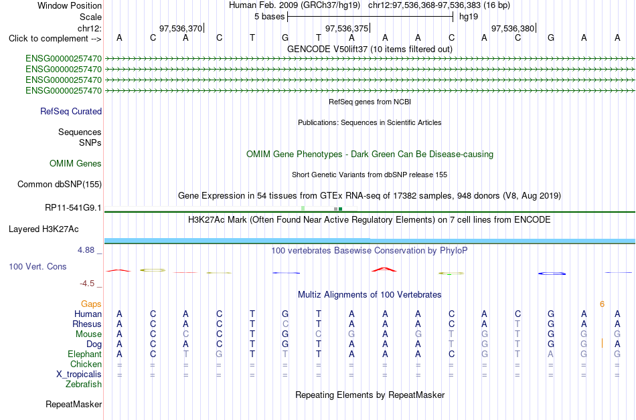Click the Human alignment row label
This screenshot has height=420, width=636.
point(88,314)
